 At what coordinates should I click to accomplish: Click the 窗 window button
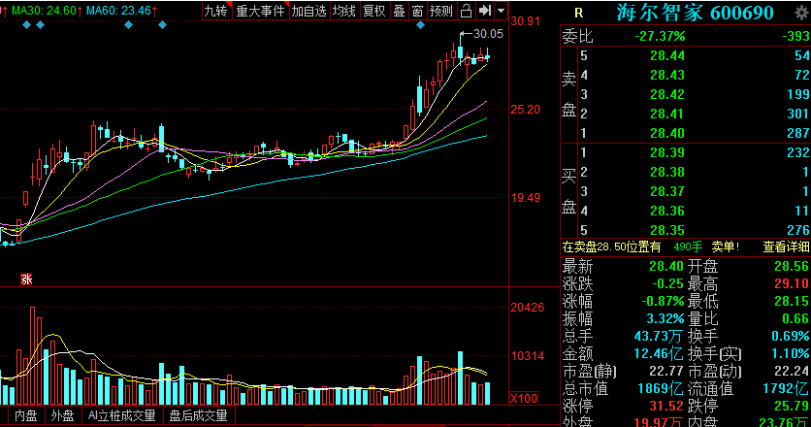(x=417, y=11)
